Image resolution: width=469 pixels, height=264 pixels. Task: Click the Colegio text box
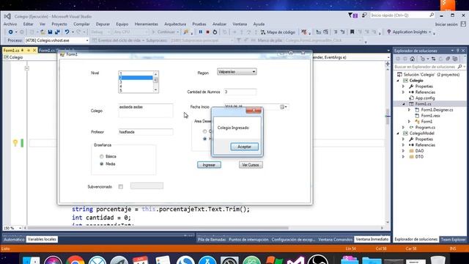click(146, 111)
